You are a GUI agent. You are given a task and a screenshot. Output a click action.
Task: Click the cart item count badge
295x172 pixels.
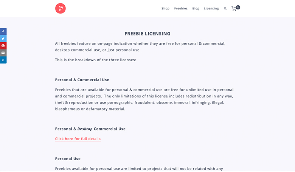point(238,7)
